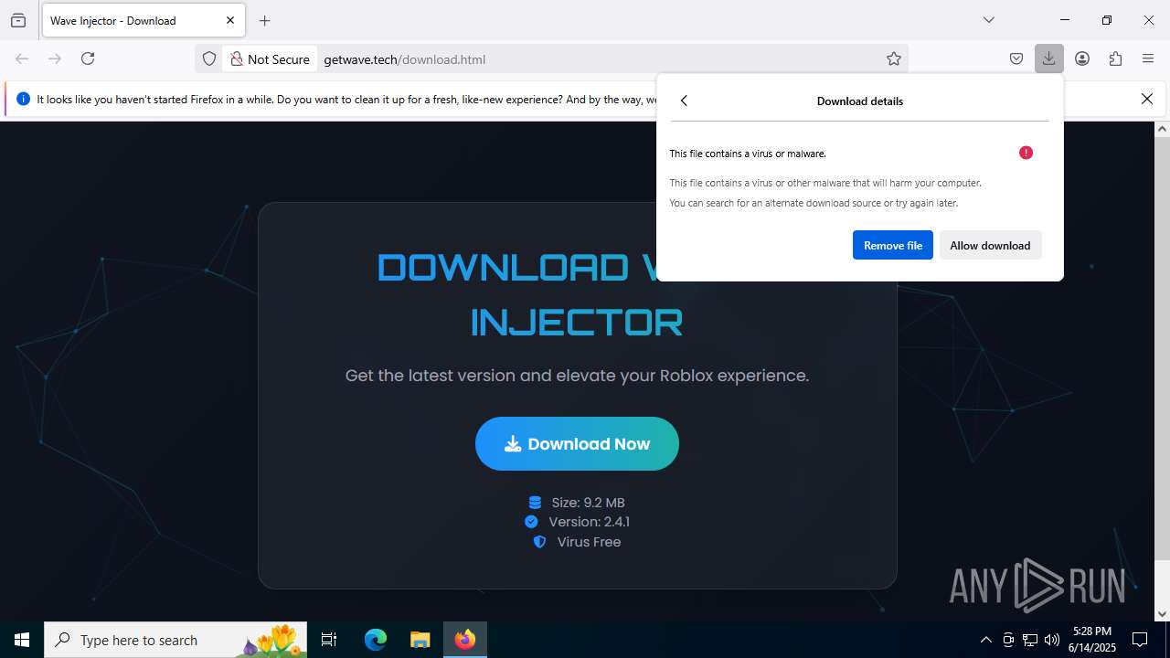Screen dimensions: 1170x658
Task: Click Remove file button
Action: pos(893,245)
